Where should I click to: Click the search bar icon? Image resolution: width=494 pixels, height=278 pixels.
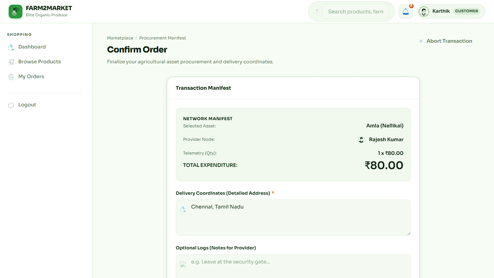tap(317, 12)
